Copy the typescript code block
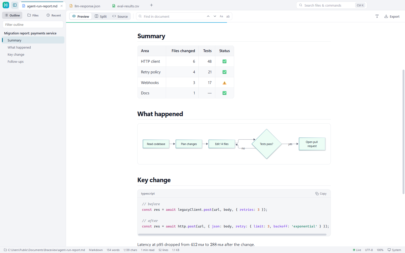405x253 pixels. 321,194
